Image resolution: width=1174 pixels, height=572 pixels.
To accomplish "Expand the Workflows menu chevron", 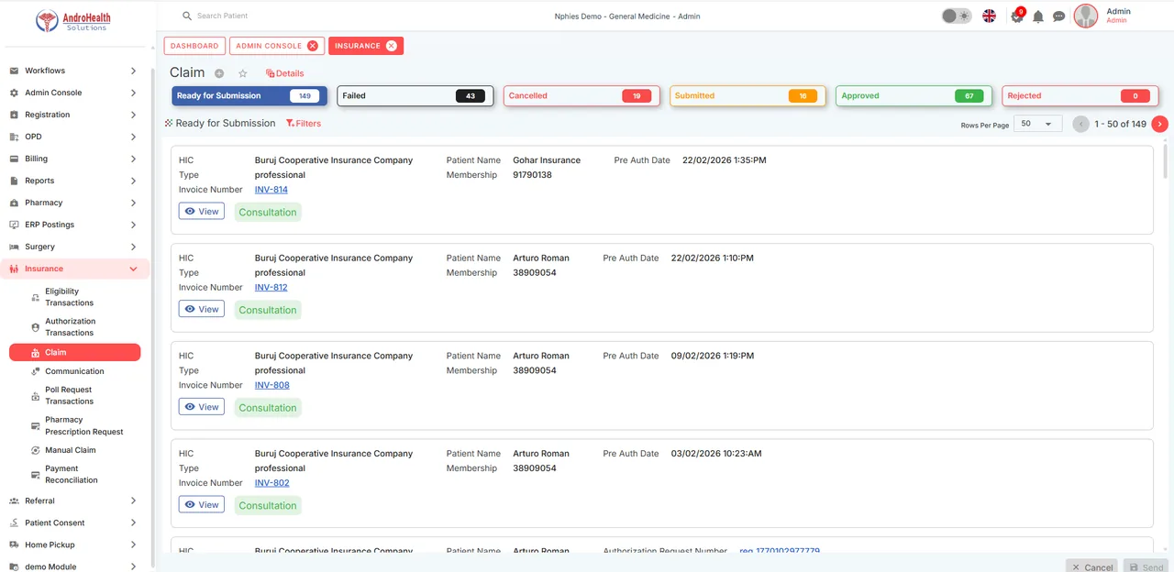I will 133,71.
